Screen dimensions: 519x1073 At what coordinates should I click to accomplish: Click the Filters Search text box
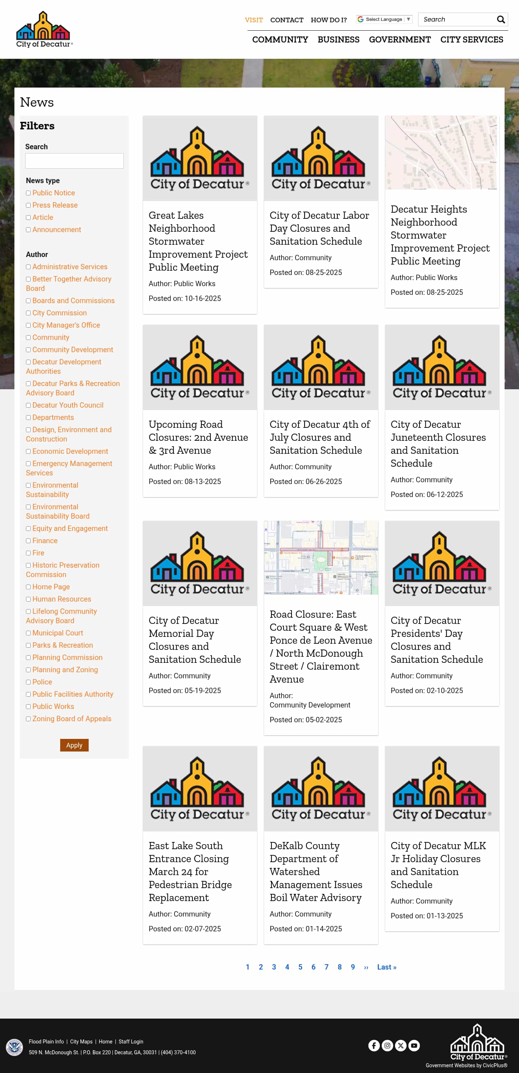74,161
